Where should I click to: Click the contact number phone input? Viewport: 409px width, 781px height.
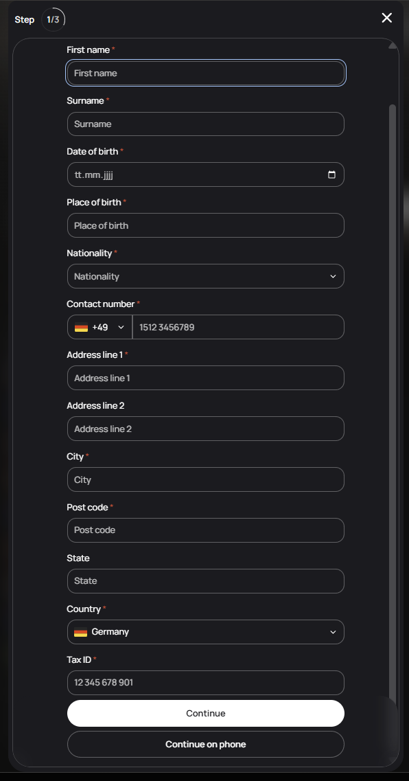[x=238, y=327]
